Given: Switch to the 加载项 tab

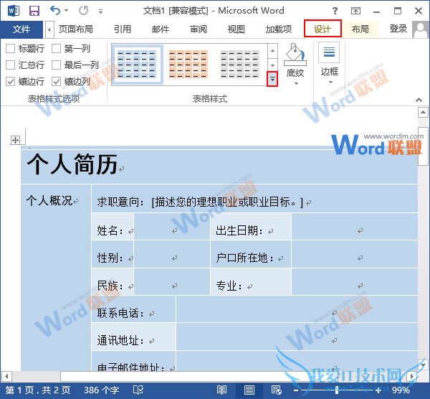Looking at the screenshot, I should [279, 29].
